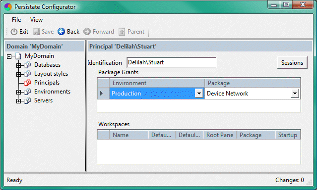Open the File menu
The height and width of the screenshot is (190, 317).
tap(16, 20)
